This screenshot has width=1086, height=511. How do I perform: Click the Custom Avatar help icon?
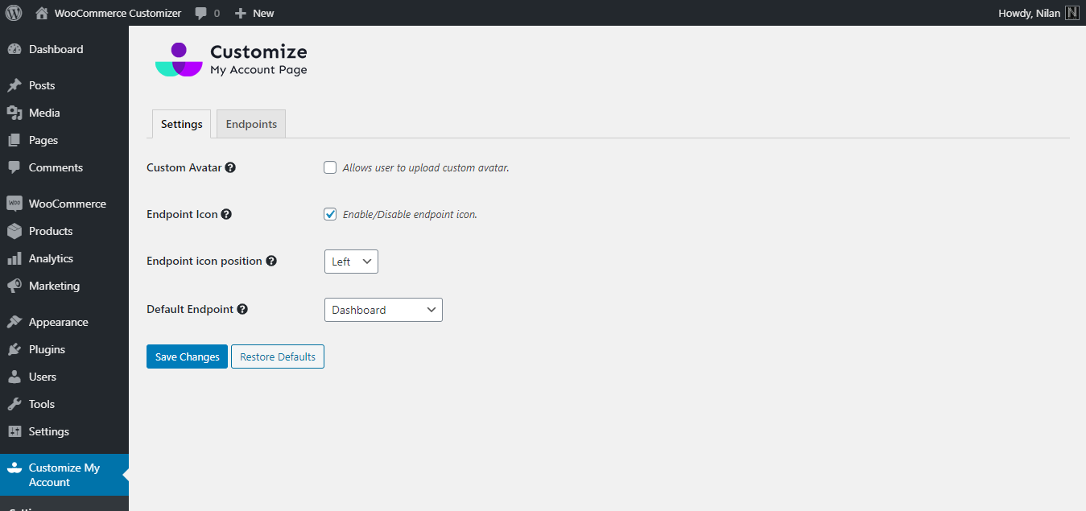pos(231,167)
